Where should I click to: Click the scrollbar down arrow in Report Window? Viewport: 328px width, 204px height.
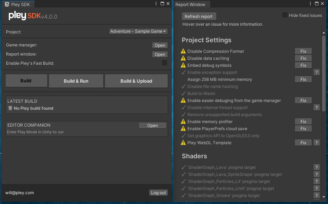tap(324, 197)
